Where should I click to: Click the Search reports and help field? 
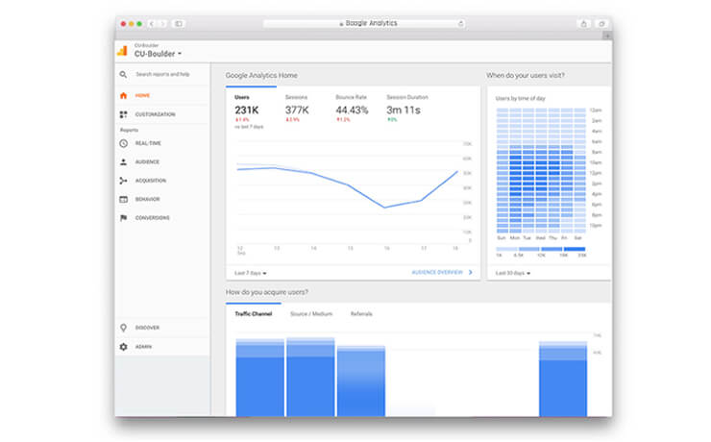[162, 74]
